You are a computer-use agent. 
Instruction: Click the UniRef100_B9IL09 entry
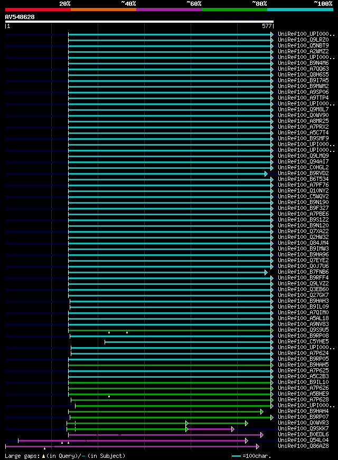pyautogui.click(x=303, y=307)
